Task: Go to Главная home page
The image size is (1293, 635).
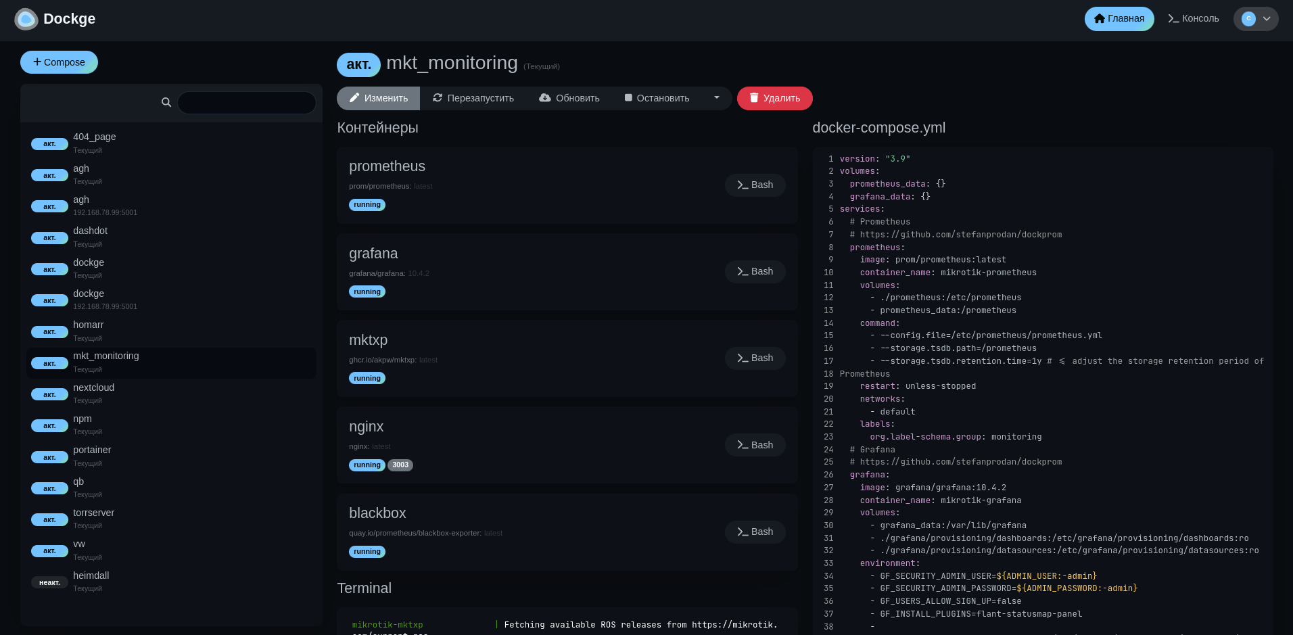Action: coord(1119,19)
